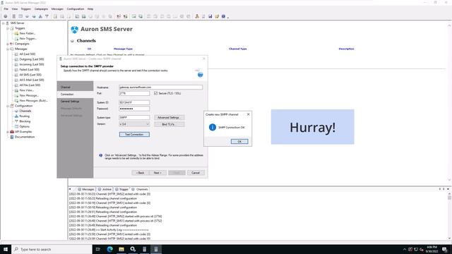Click the Channels icon in the Configuration tree

[x=16, y=111]
